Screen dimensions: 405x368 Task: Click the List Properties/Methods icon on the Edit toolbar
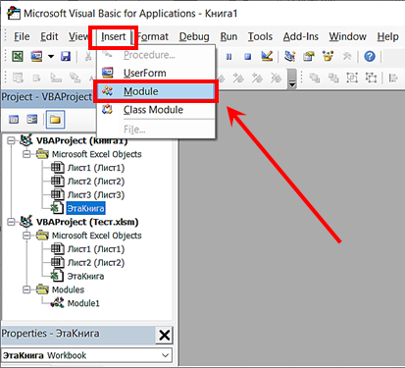click(18, 78)
